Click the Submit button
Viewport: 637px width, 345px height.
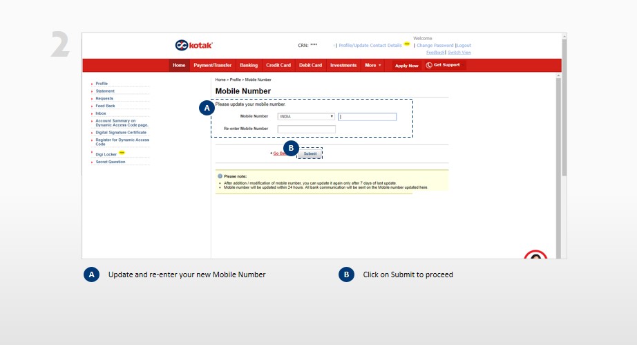[310, 153]
